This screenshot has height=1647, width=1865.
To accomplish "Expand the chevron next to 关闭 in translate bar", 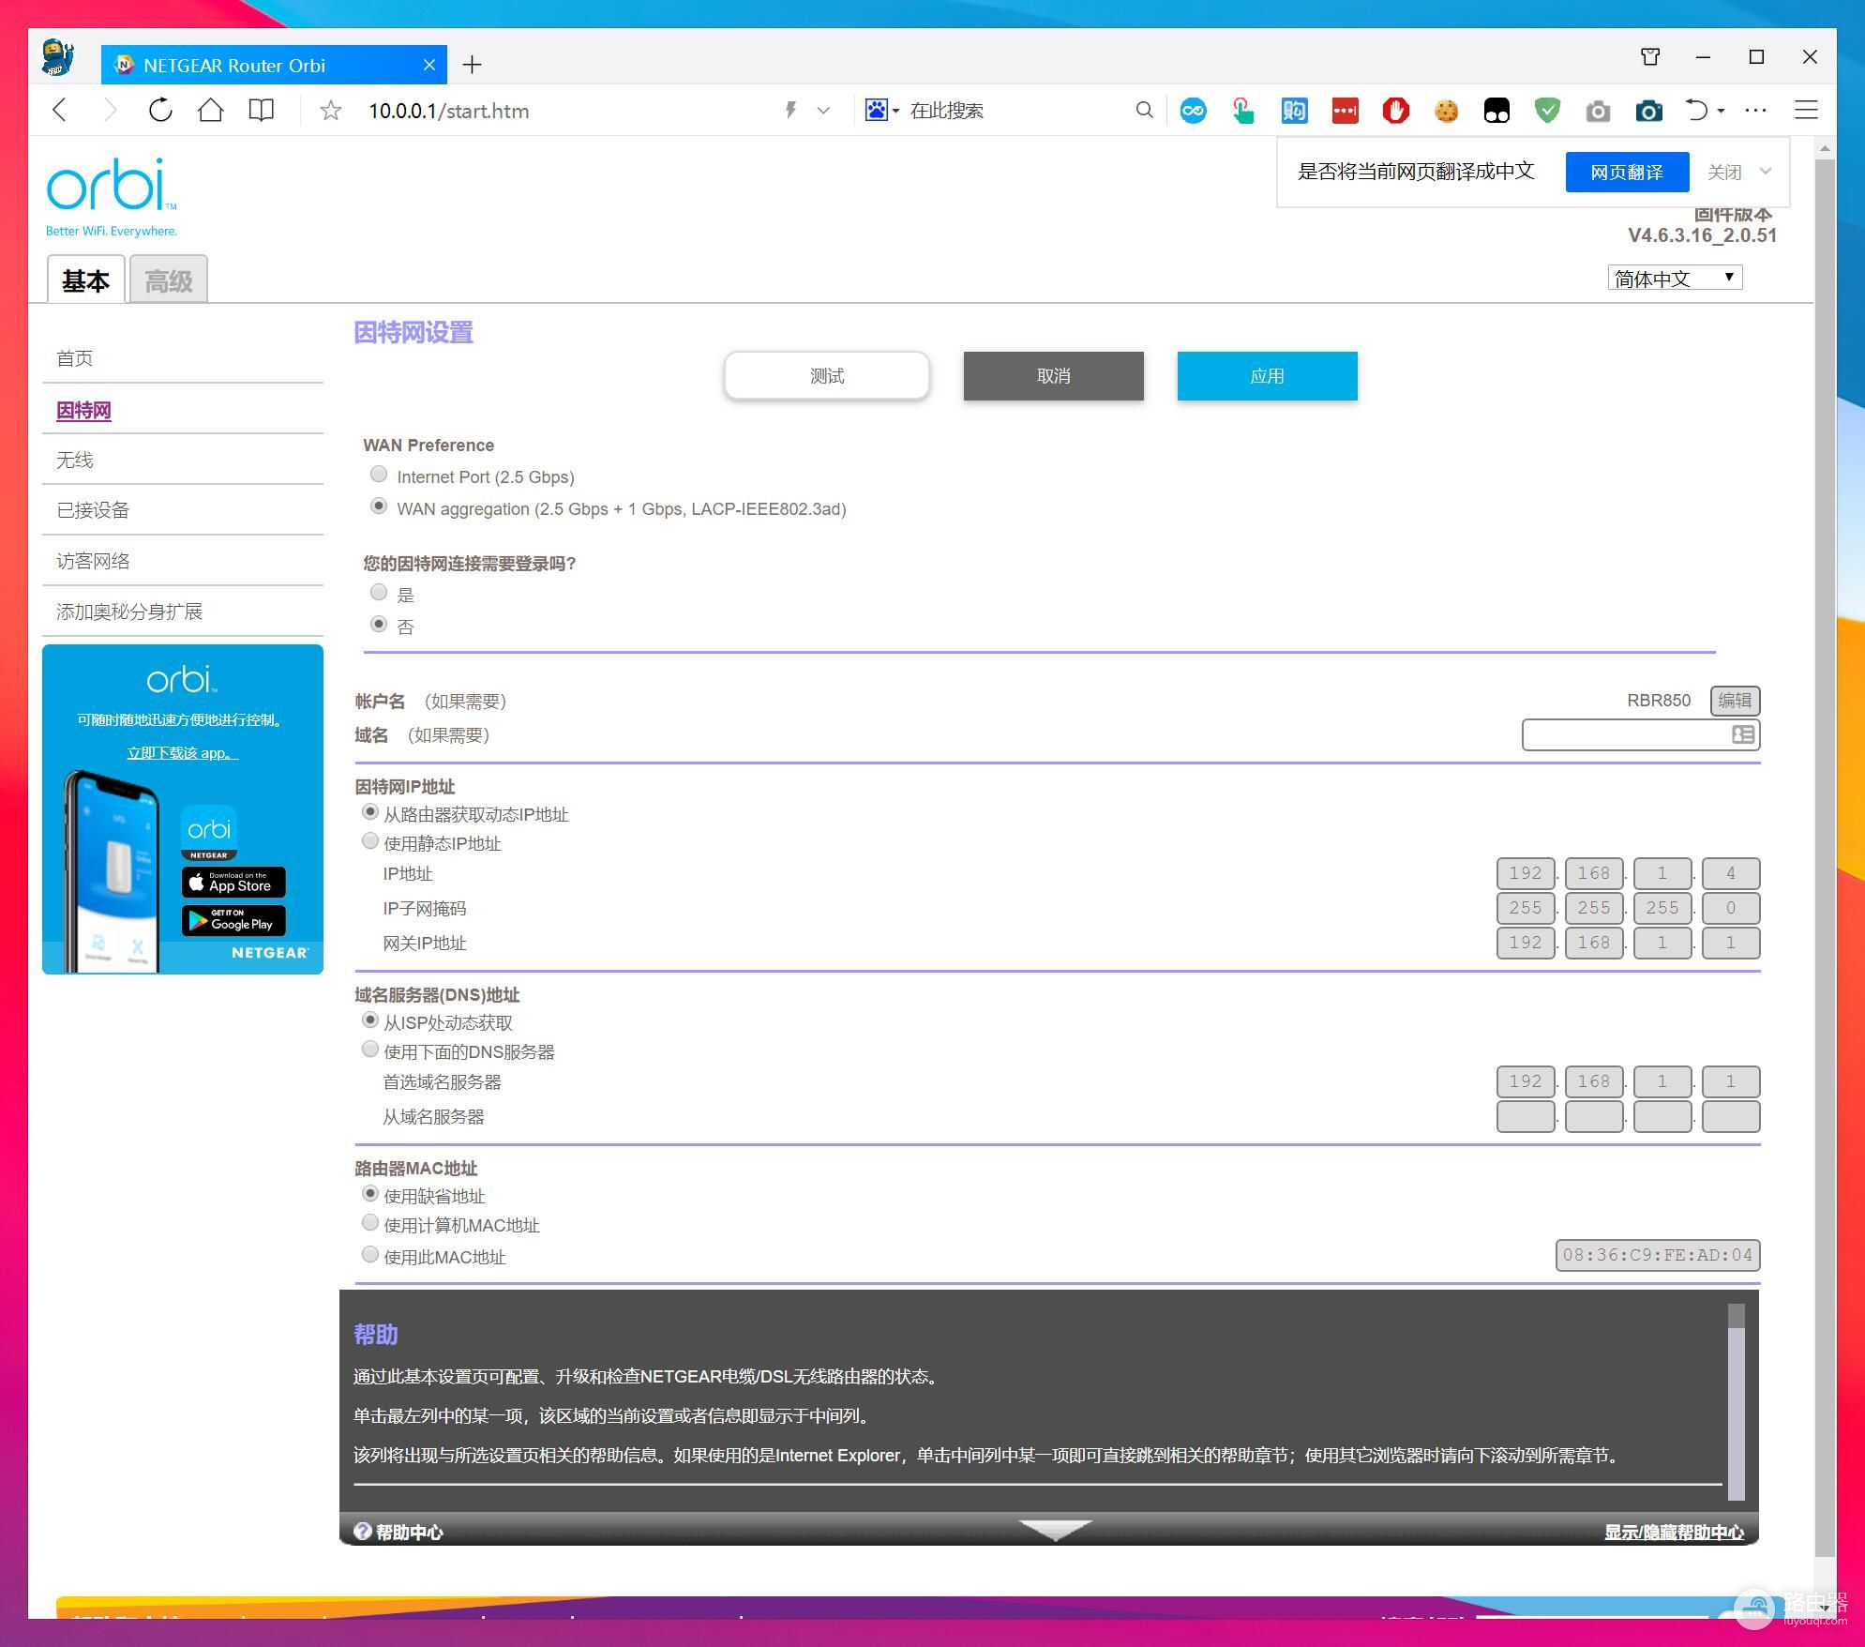I will 1766,172.
